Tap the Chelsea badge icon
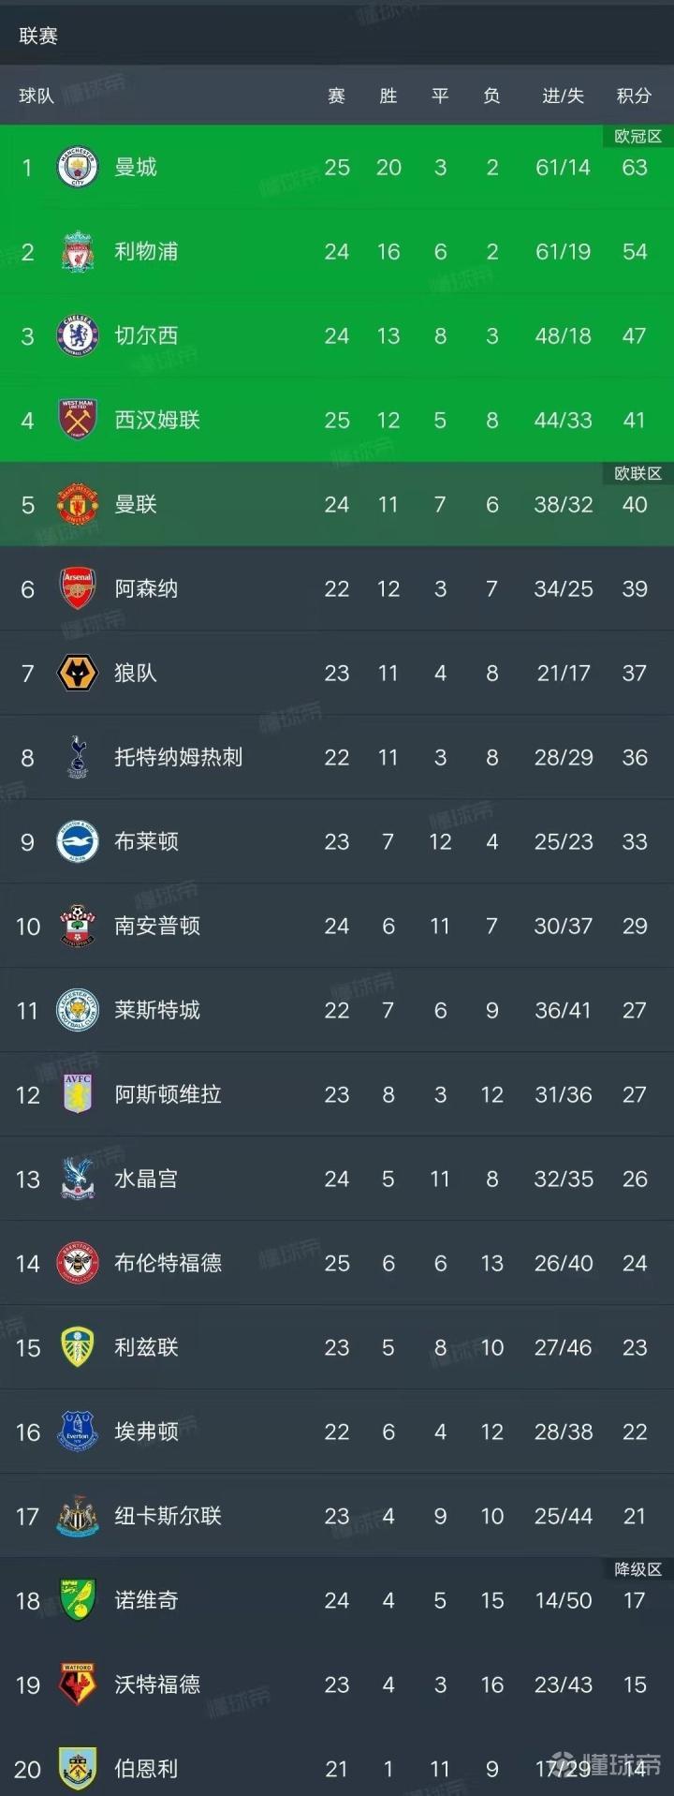The image size is (674, 1796). pos(78,336)
